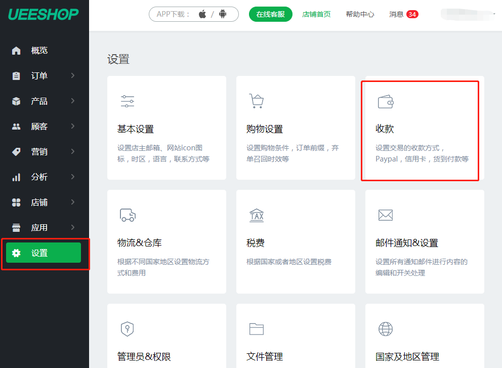Click the gear icon beside 设置

[16, 253]
